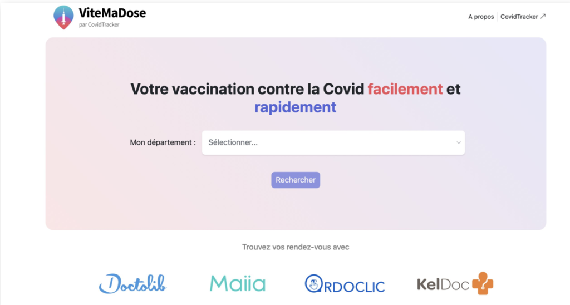Click the Mon département label
570x305 pixels.
coord(163,142)
